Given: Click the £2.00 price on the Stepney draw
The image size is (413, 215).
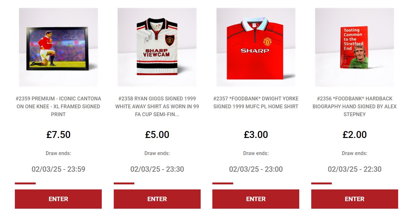Looking at the screenshot, I should [355, 135].
